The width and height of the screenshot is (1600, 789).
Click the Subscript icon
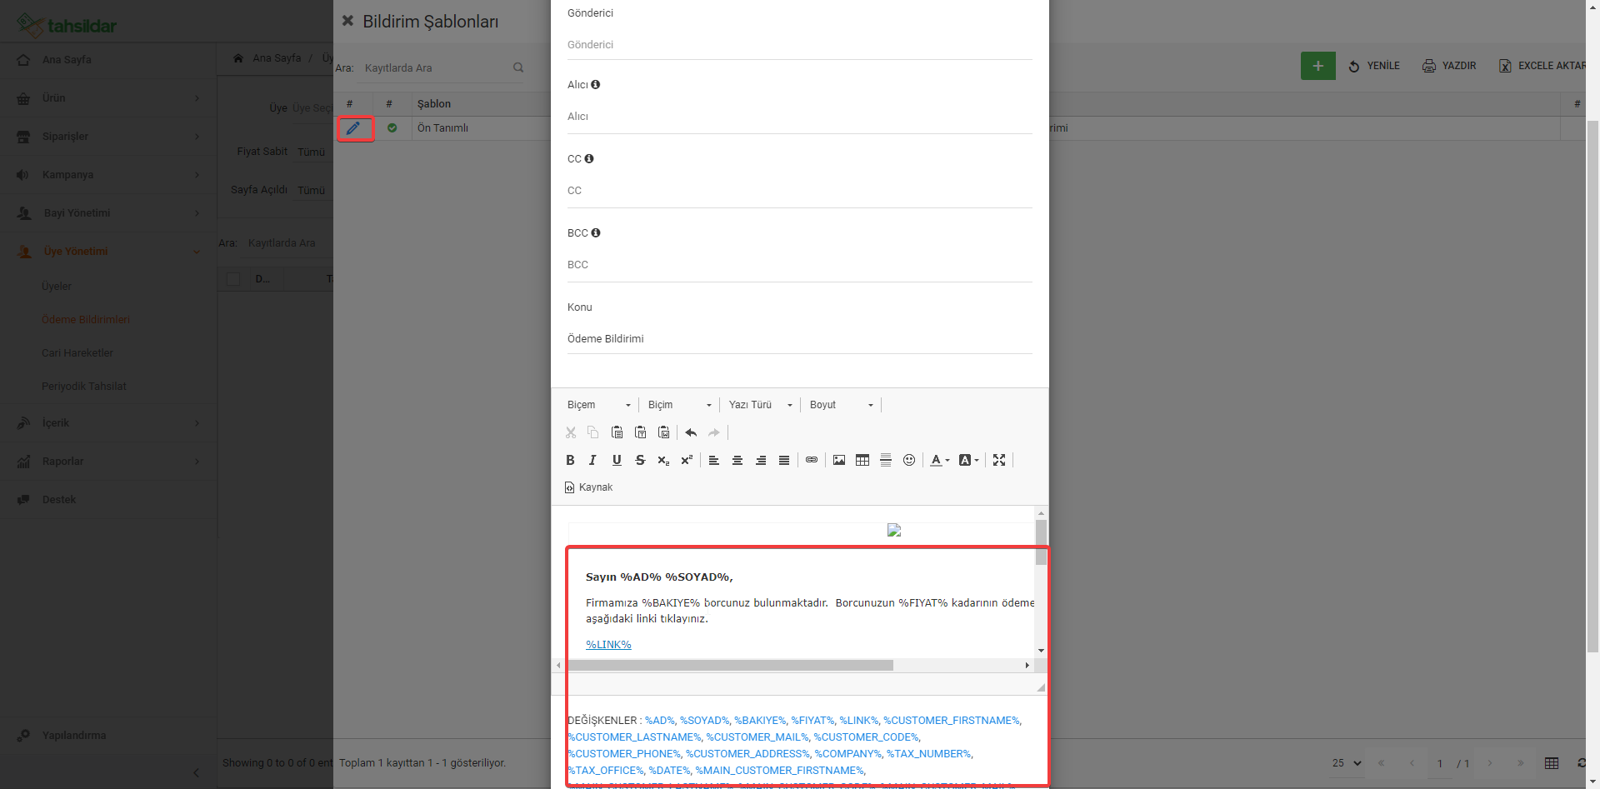click(663, 460)
